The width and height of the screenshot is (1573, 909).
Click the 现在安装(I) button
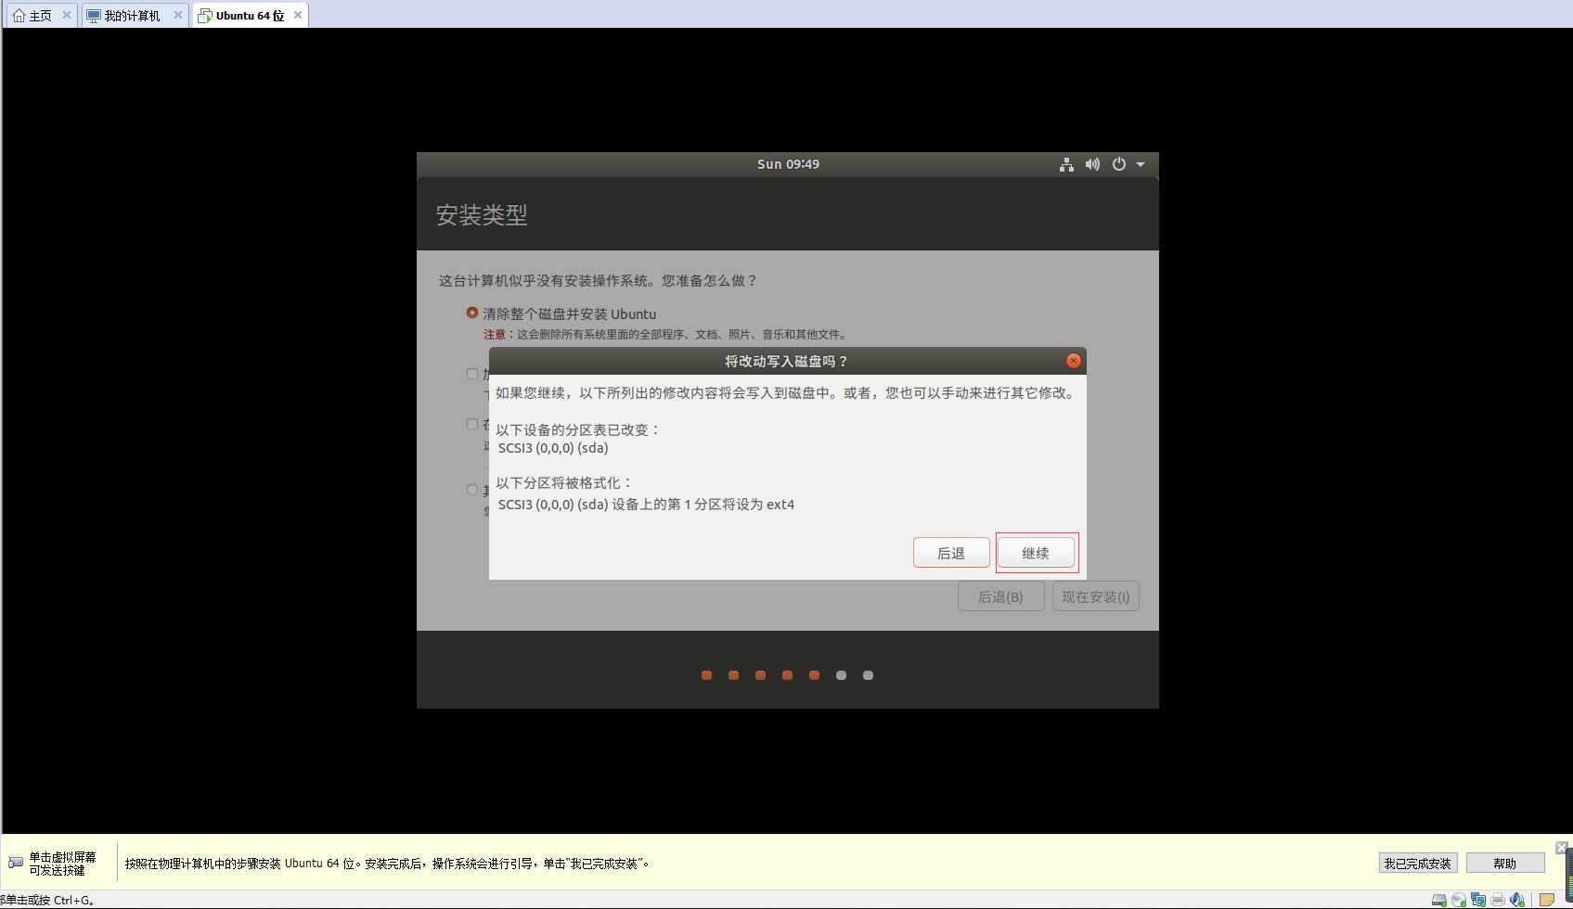click(1096, 596)
